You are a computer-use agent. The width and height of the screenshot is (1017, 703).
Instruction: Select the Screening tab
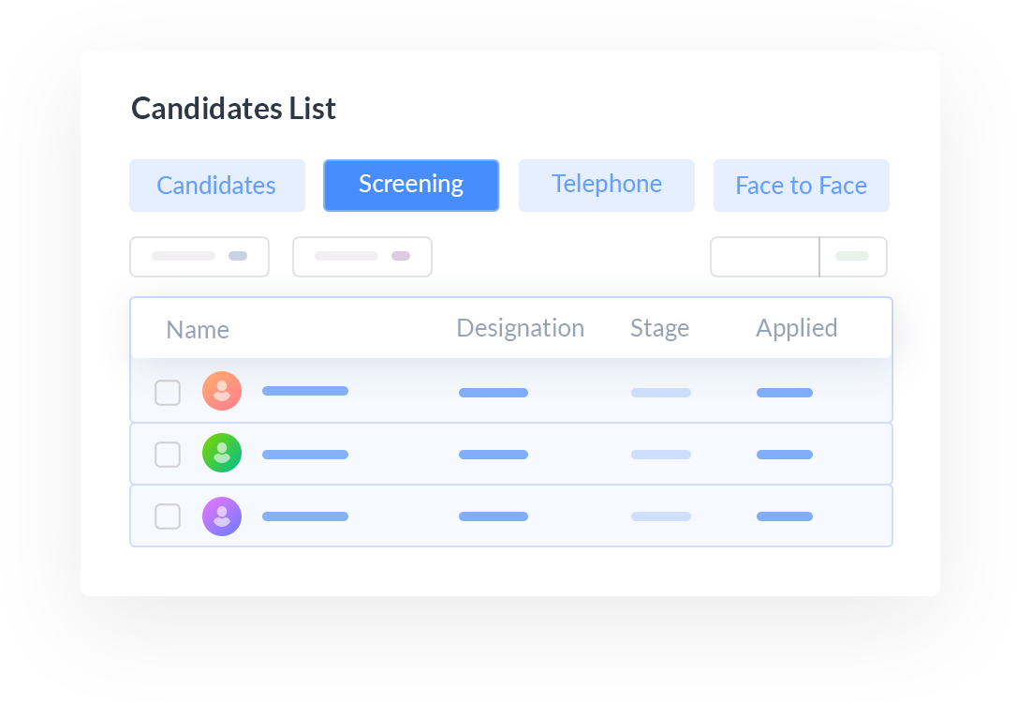tap(411, 186)
